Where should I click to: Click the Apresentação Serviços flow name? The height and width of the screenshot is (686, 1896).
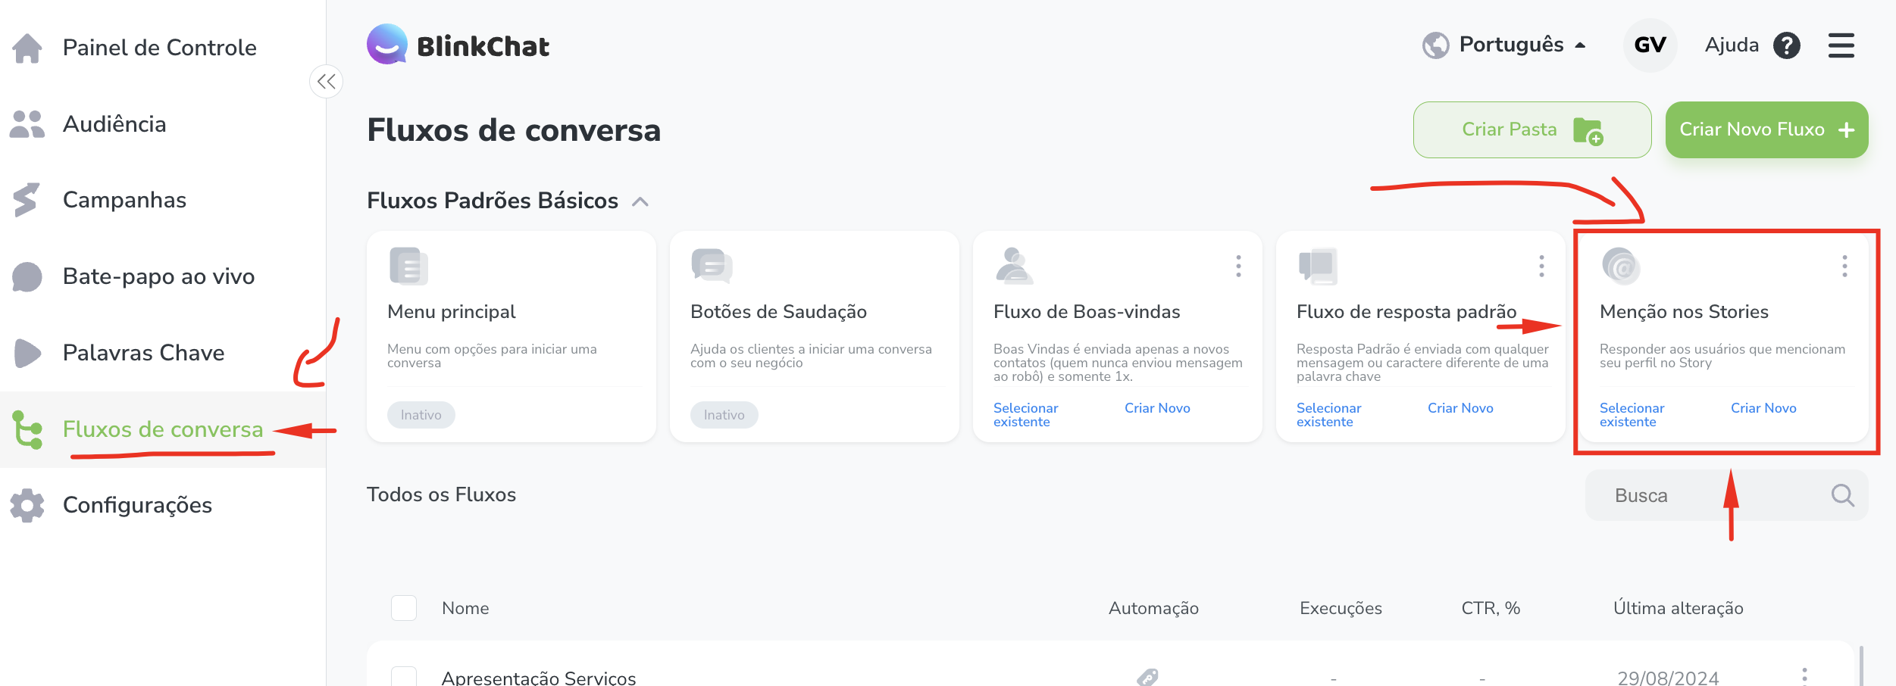[539, 678]
